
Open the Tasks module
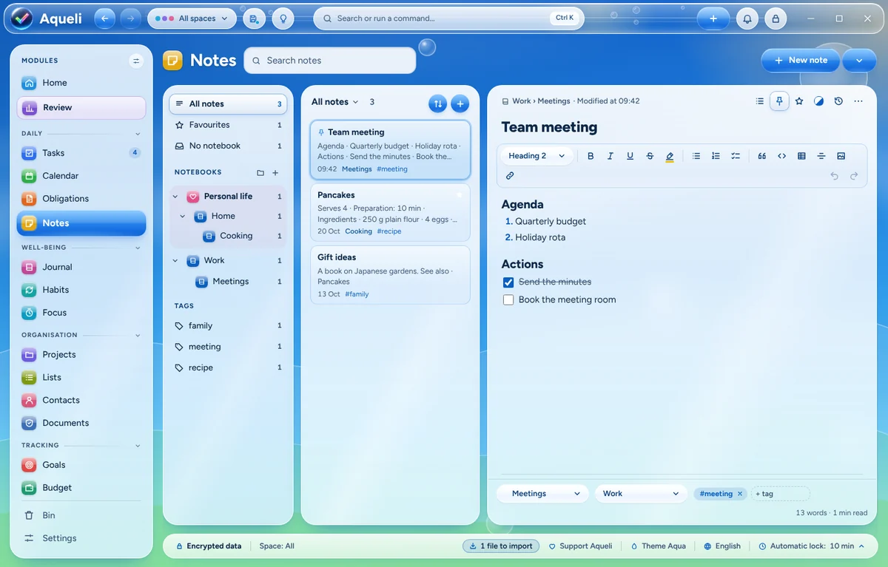pyautogui.click(x=81, y=153)
